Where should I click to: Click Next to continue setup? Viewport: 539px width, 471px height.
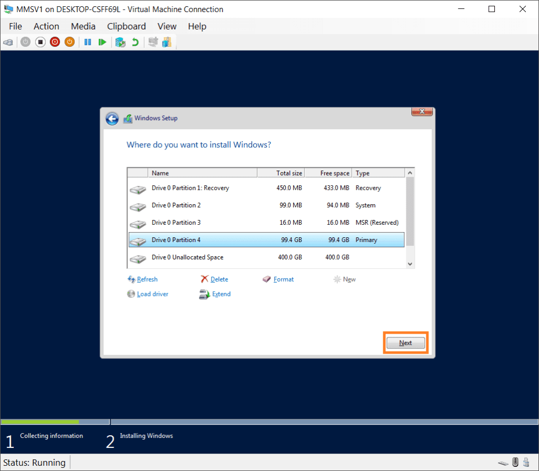(x=406, y=343)
